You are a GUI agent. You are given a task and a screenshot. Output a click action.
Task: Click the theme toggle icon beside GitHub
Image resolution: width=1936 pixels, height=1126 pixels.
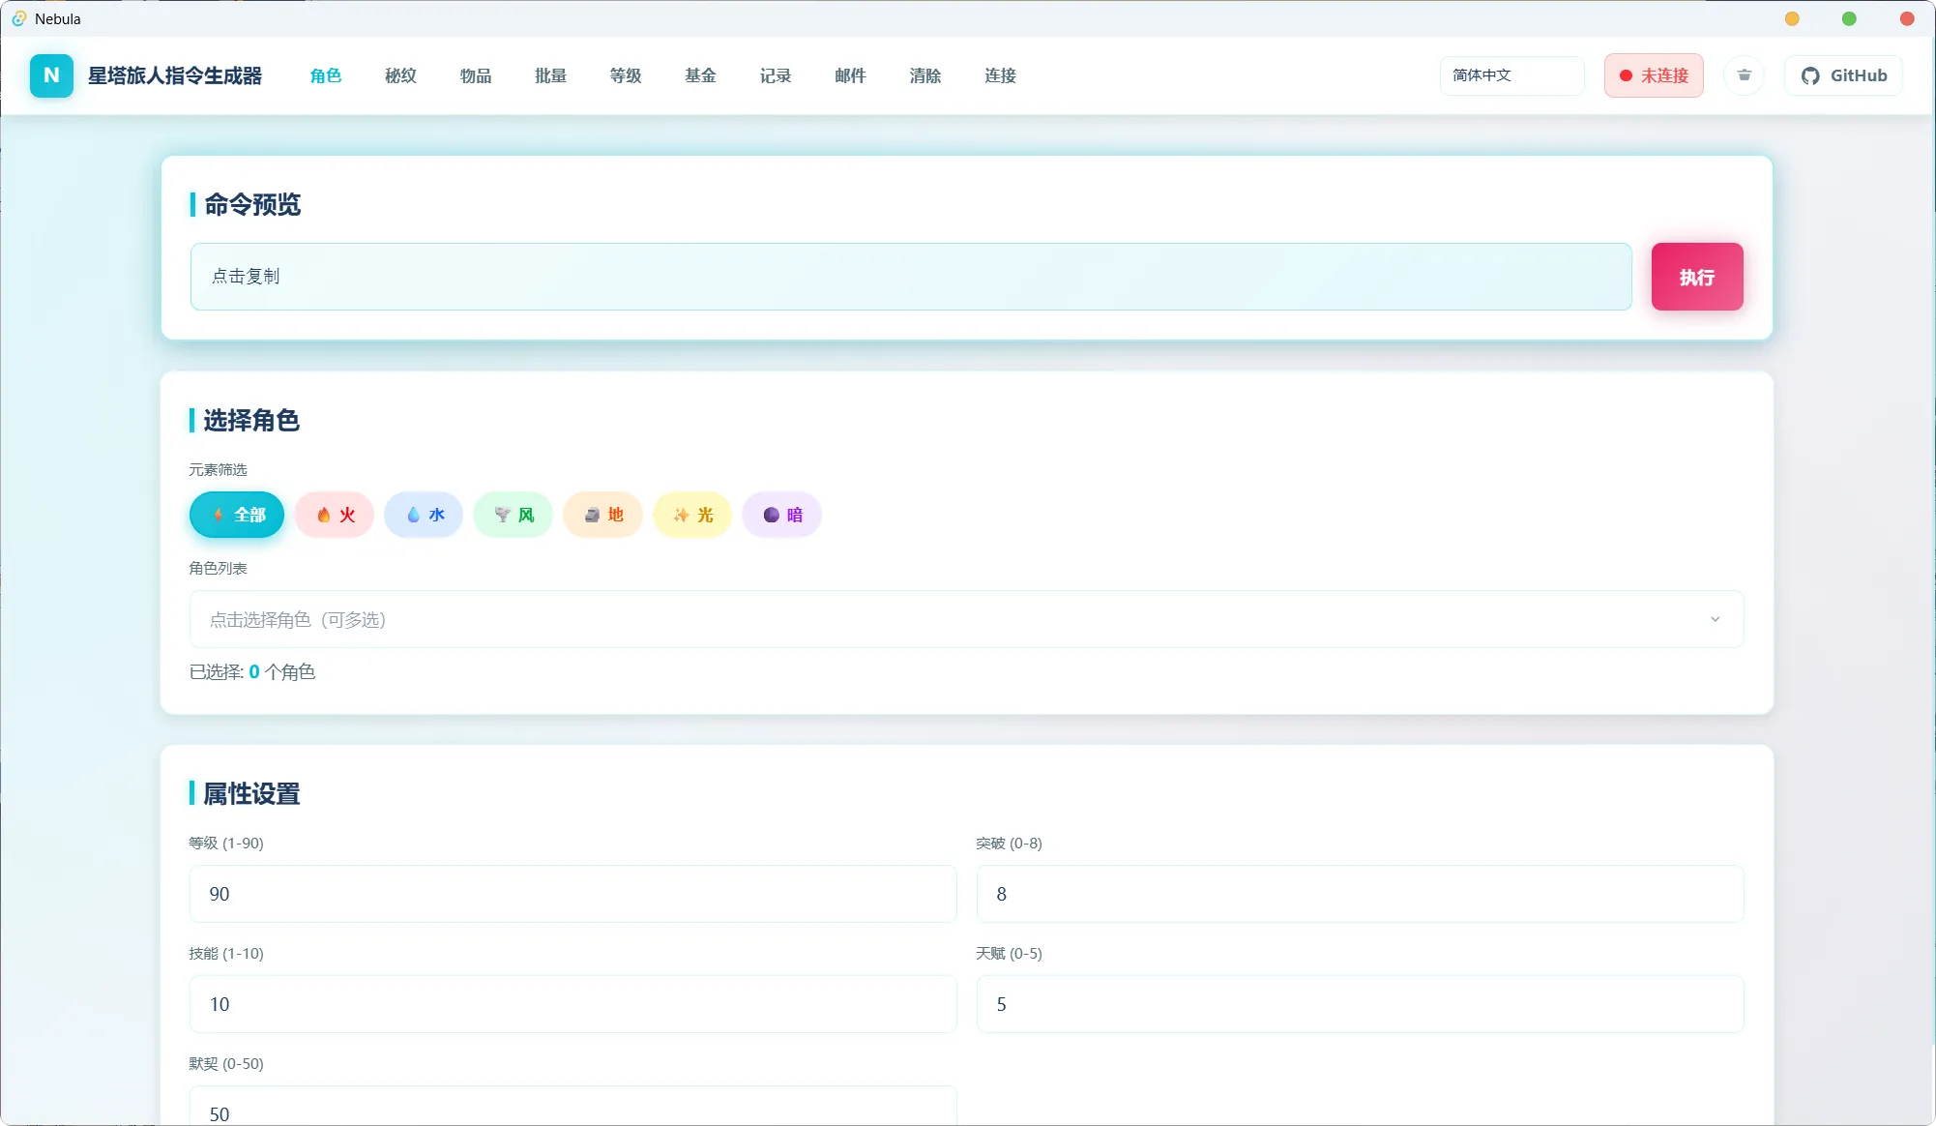(x=1744, y=75)
